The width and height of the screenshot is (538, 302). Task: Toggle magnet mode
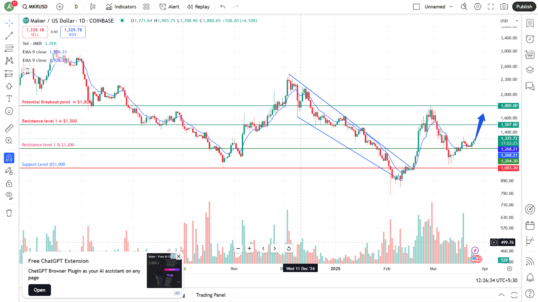9,158
